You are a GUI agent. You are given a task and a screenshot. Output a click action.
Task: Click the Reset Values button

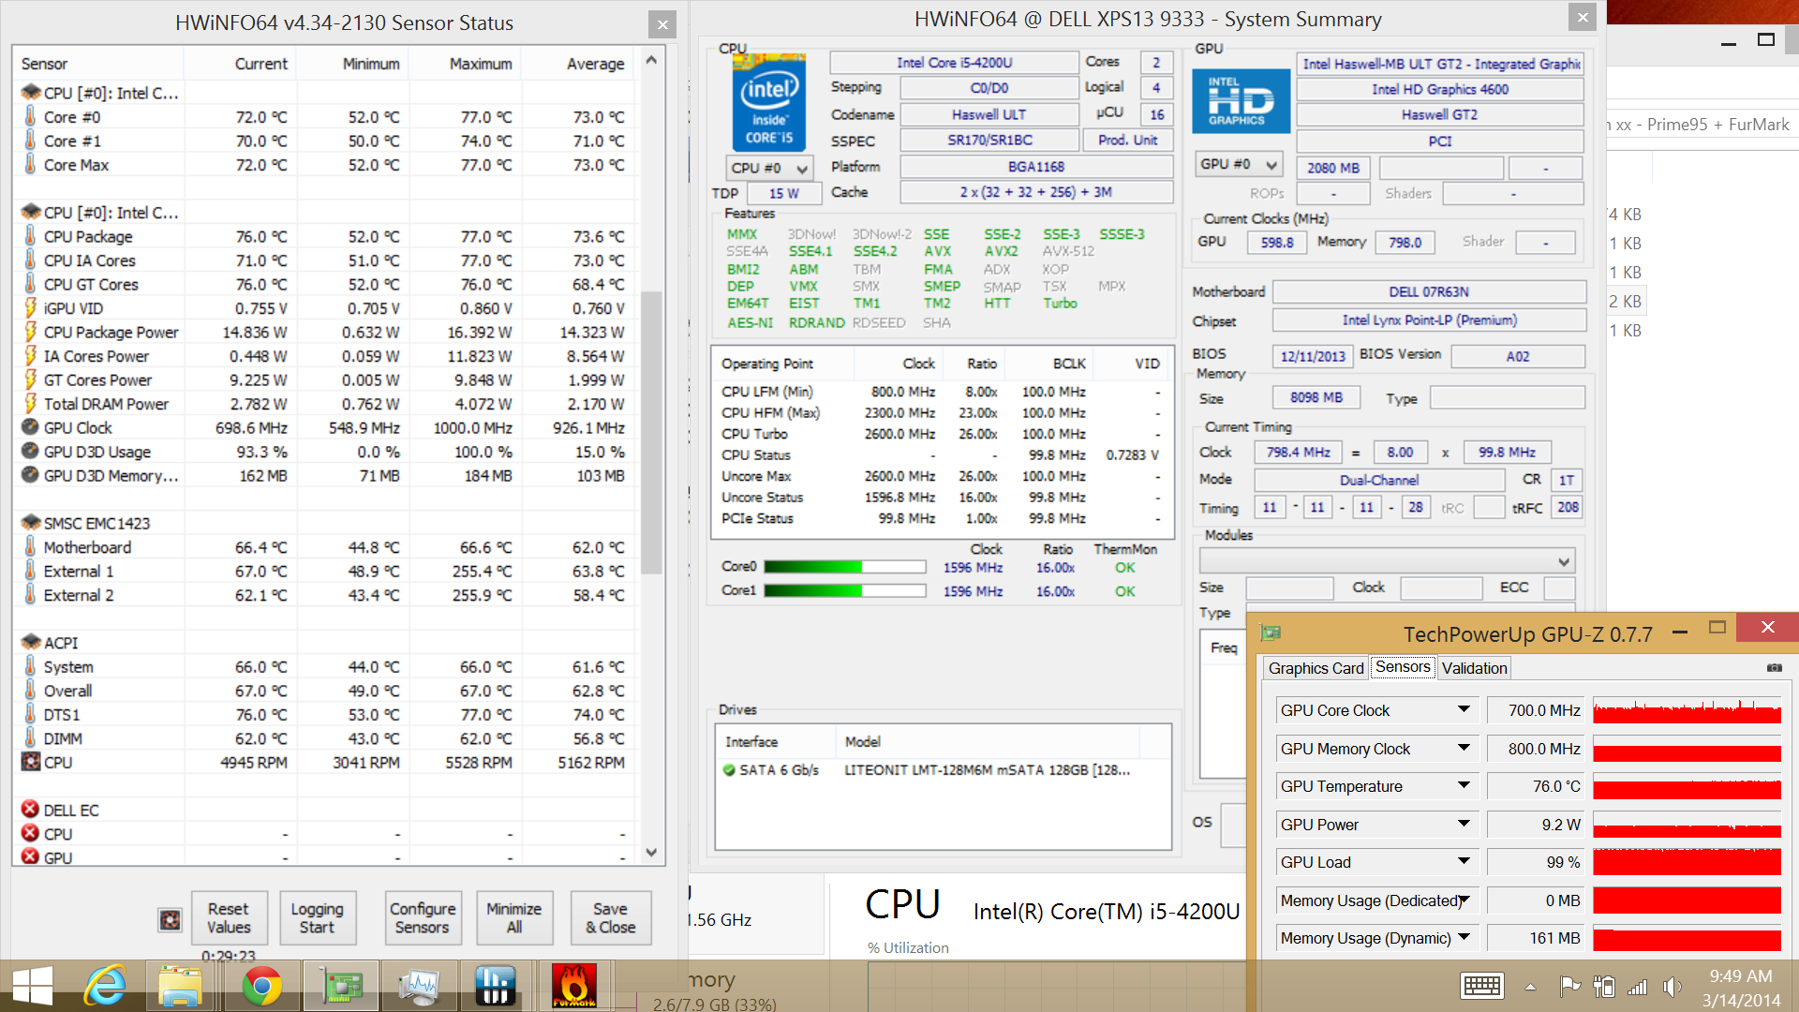tap(229, 918)
